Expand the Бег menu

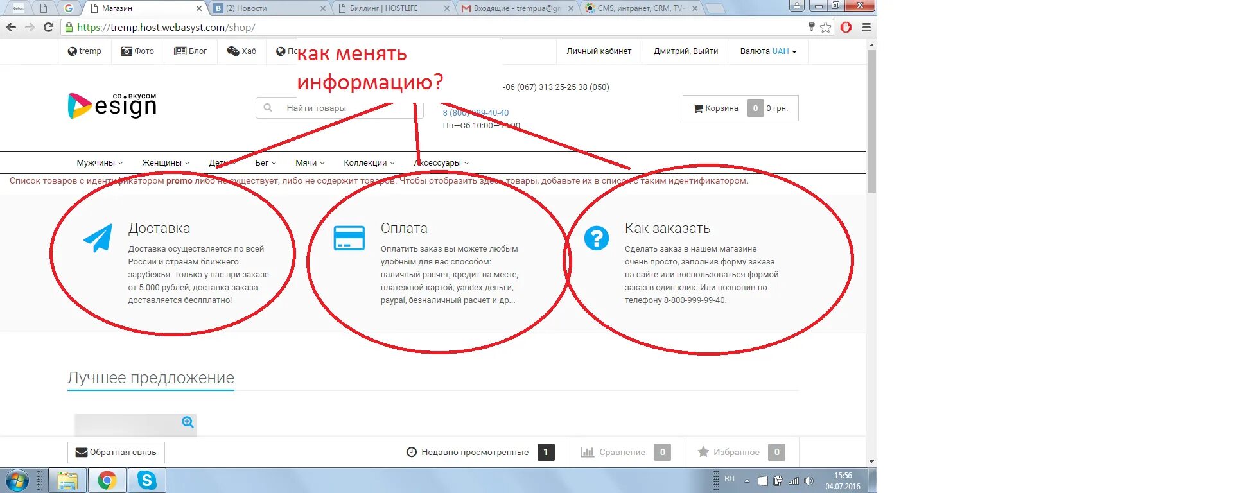click(265, 163)
